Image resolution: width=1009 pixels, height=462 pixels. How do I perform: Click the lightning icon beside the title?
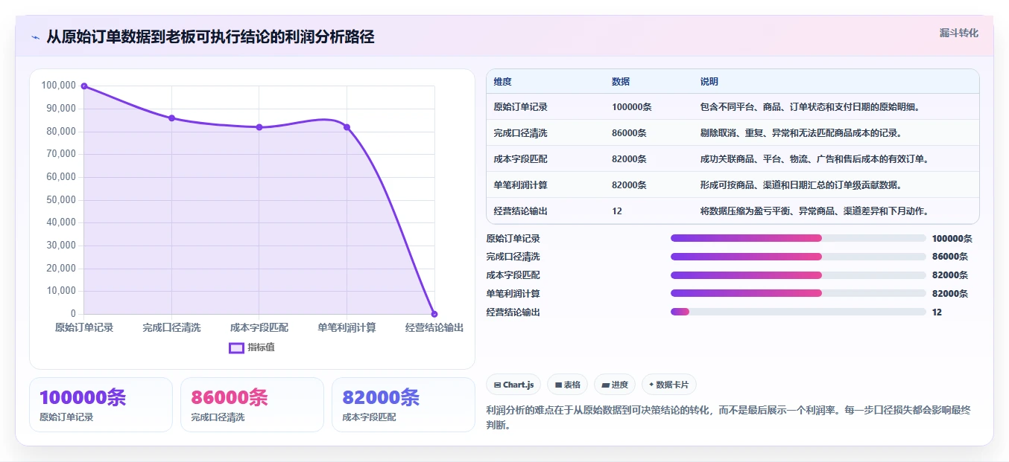[35, 37]
